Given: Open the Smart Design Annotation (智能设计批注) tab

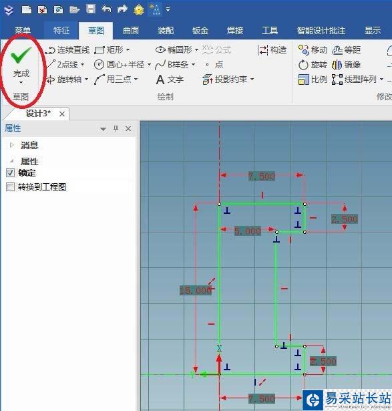Looking at the screenshot, I should point(321,30).
